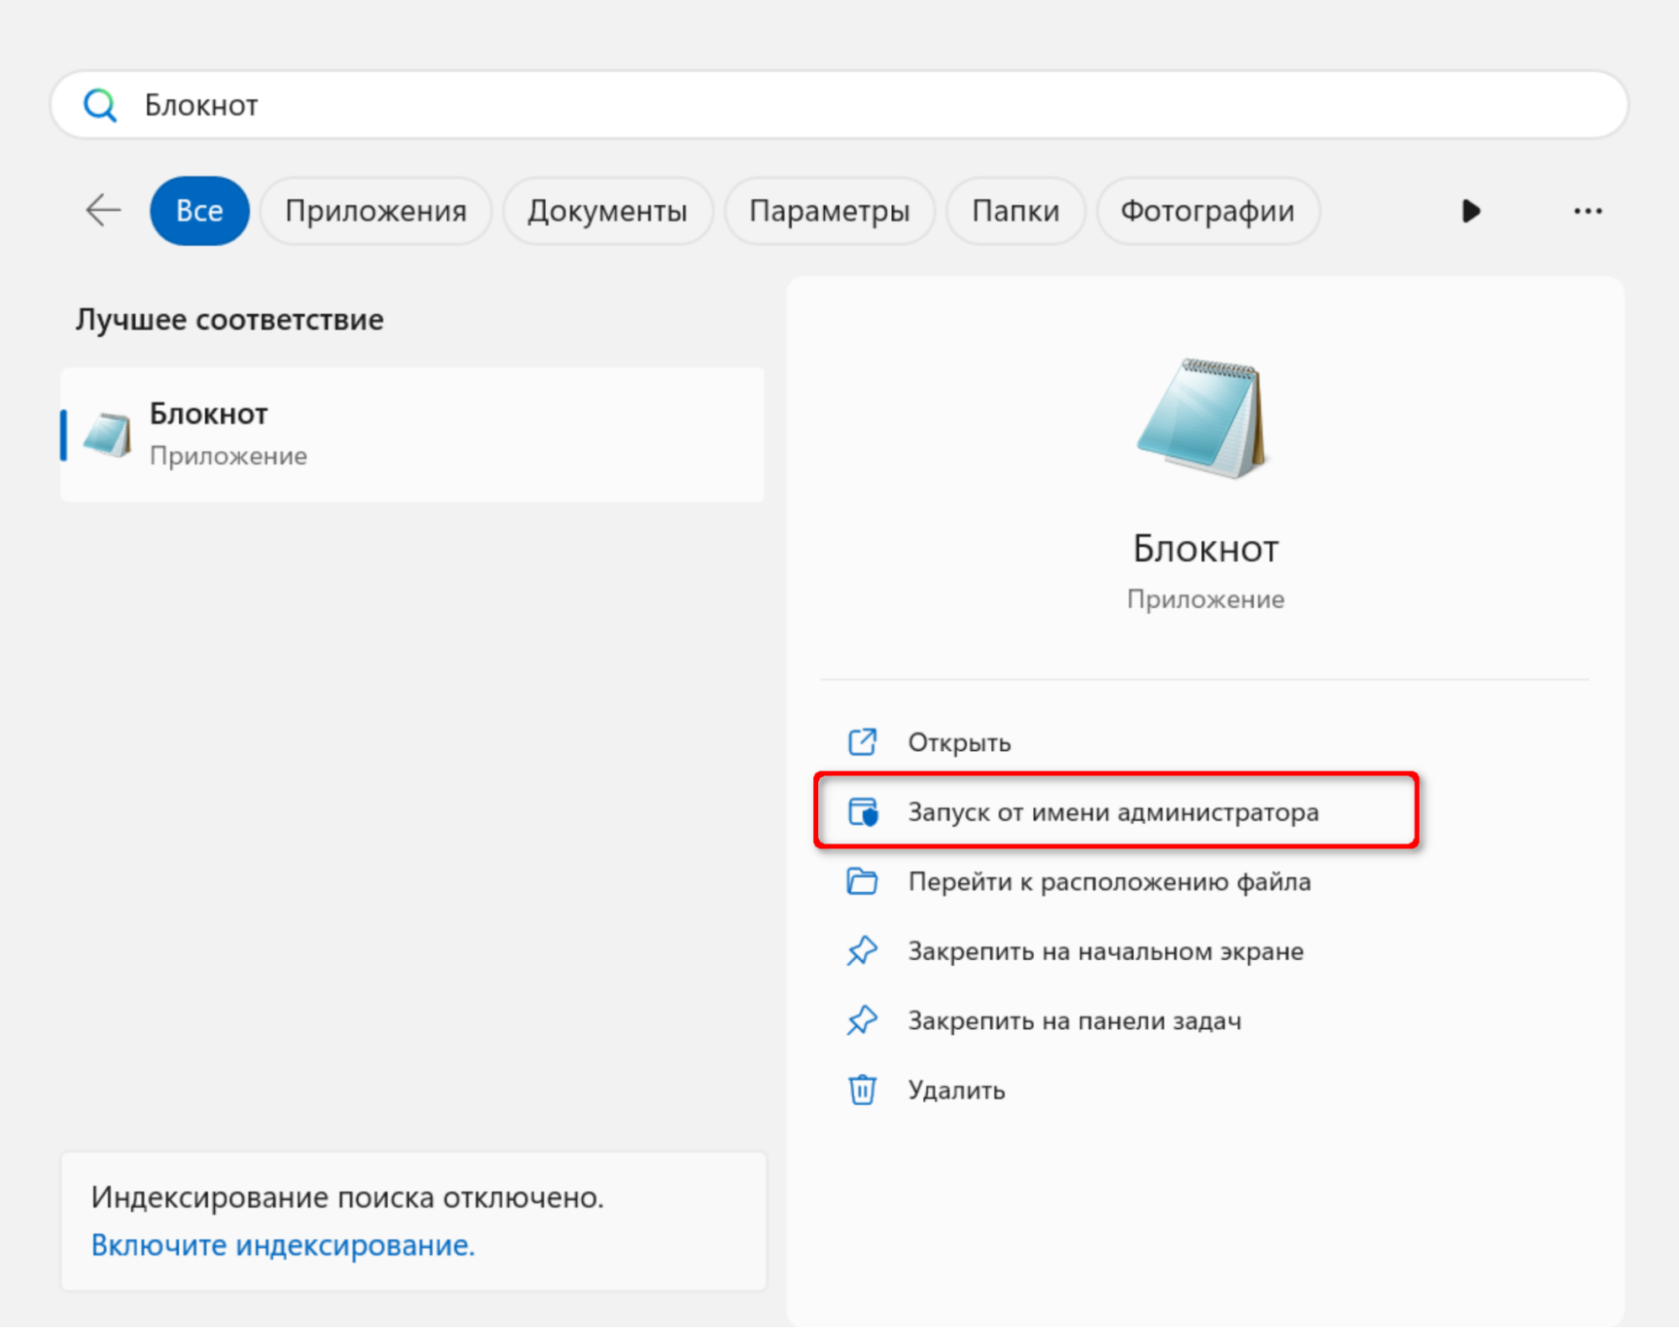Choose Закрепить на начальном экране

(1105, 952)
